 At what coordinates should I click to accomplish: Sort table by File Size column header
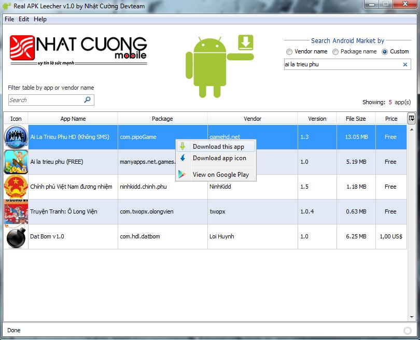coord(356,119)
